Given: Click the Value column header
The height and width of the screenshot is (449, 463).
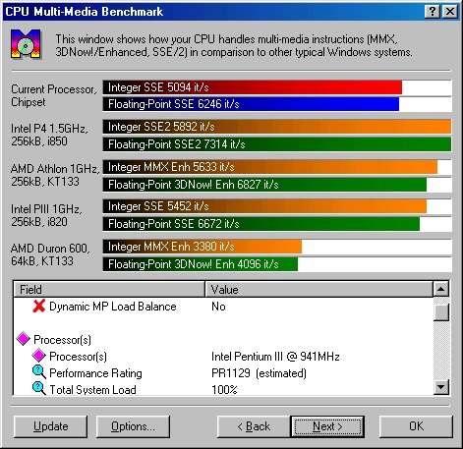Looking at the screenshot, I should click(318, 289).
